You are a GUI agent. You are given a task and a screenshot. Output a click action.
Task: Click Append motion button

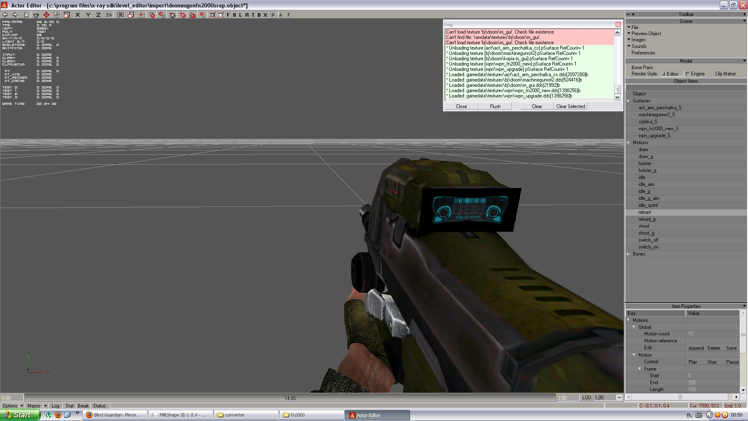696,348
